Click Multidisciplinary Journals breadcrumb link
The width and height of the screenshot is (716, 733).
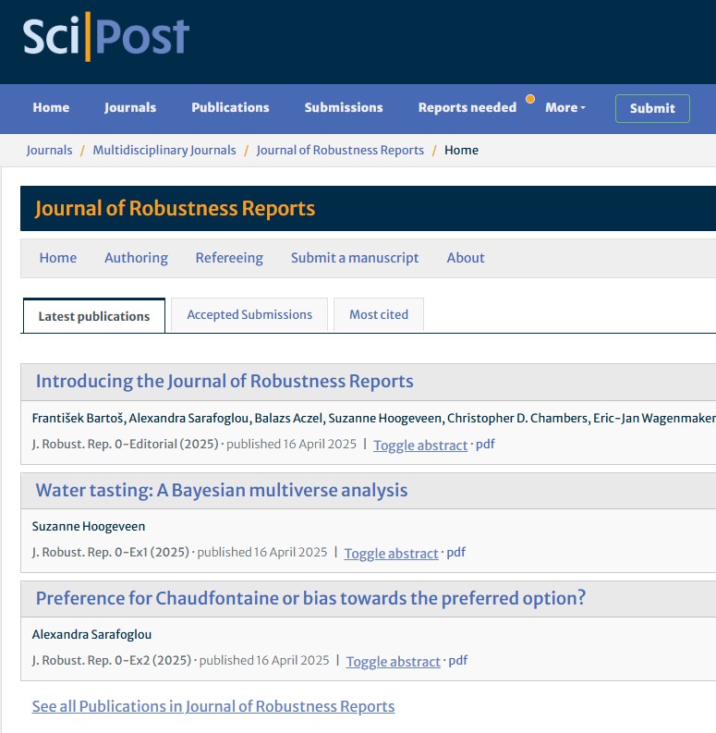(x=164, y=150)
